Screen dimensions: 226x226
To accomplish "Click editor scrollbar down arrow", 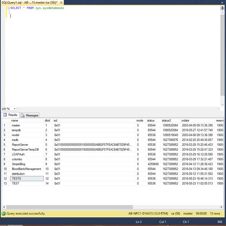I will [222, 105].
